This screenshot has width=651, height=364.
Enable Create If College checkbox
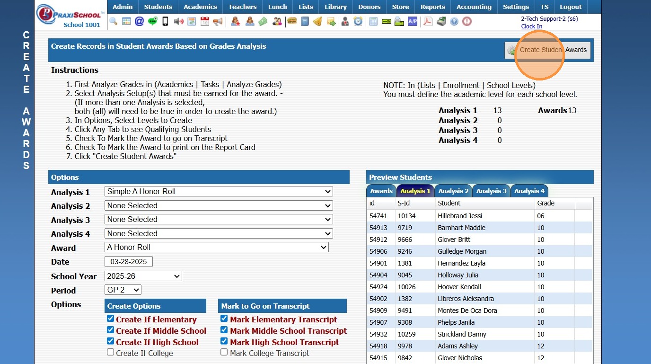coord(110,353)
